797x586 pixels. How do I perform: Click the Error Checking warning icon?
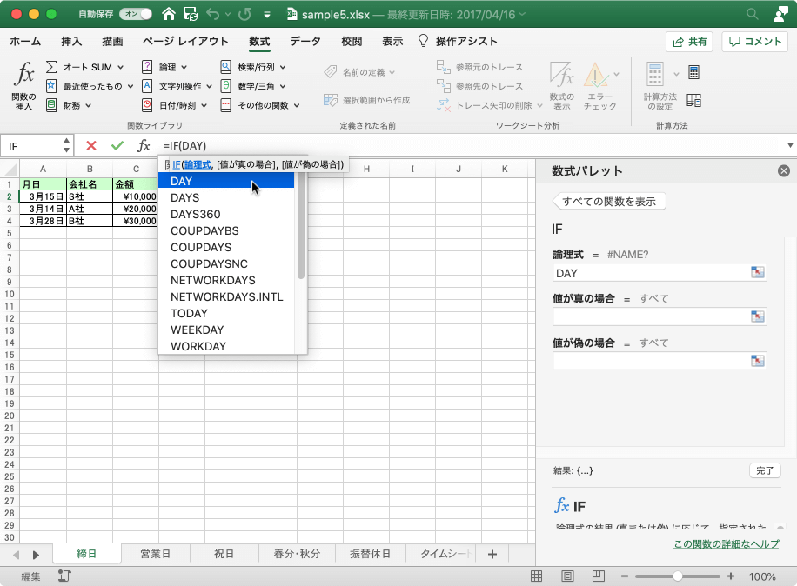click(596, 74)
